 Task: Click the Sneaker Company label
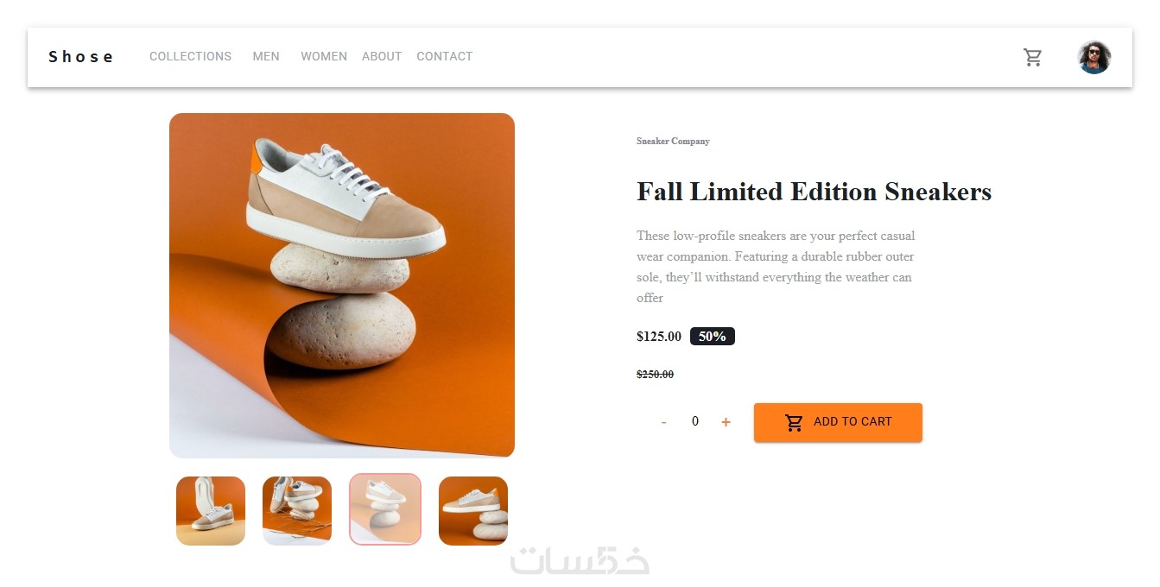(673, 141)
